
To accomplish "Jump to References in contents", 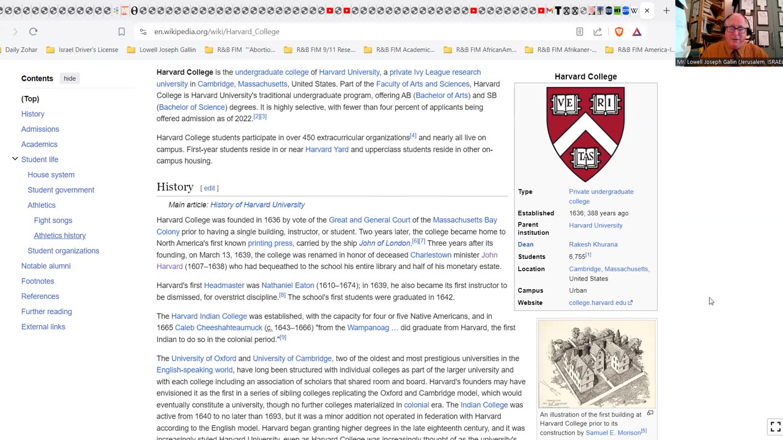I will coord(40,296).
